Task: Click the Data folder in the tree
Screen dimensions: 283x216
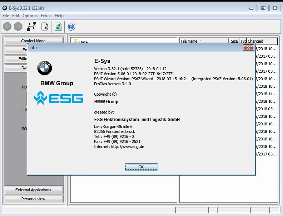Action: [80, 42]
